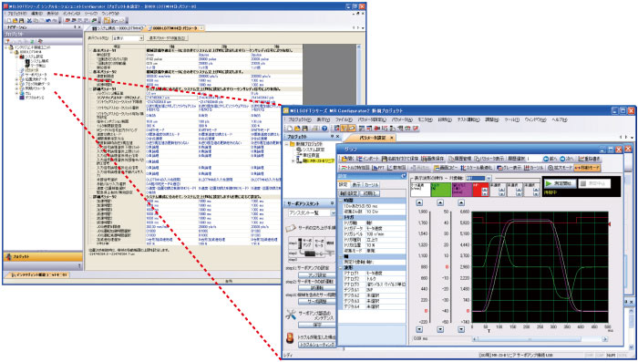Click the cut scissors icon in Simple Motion toolbar
Viewport: 638px width, 362px height.
29,20
